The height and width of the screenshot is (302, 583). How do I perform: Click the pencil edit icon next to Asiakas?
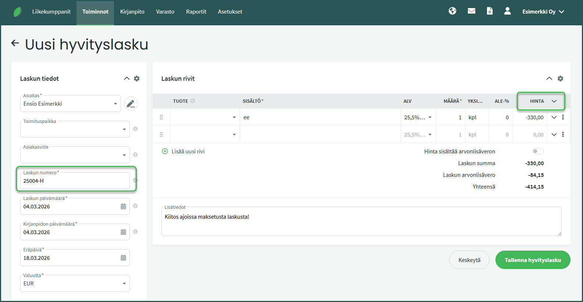pos(131,104)
